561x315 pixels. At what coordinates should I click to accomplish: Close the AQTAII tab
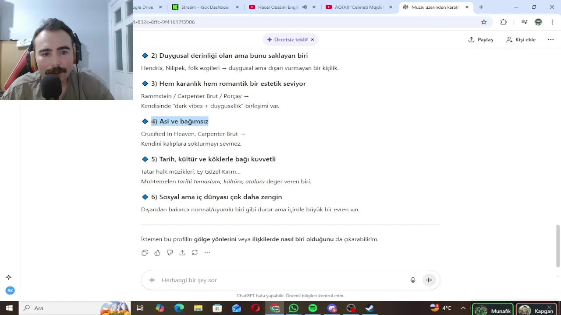(x=391, y=7)
